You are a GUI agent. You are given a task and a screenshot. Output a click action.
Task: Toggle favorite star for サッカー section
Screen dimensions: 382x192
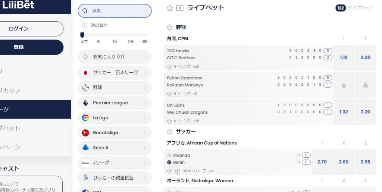pos(170,132)
